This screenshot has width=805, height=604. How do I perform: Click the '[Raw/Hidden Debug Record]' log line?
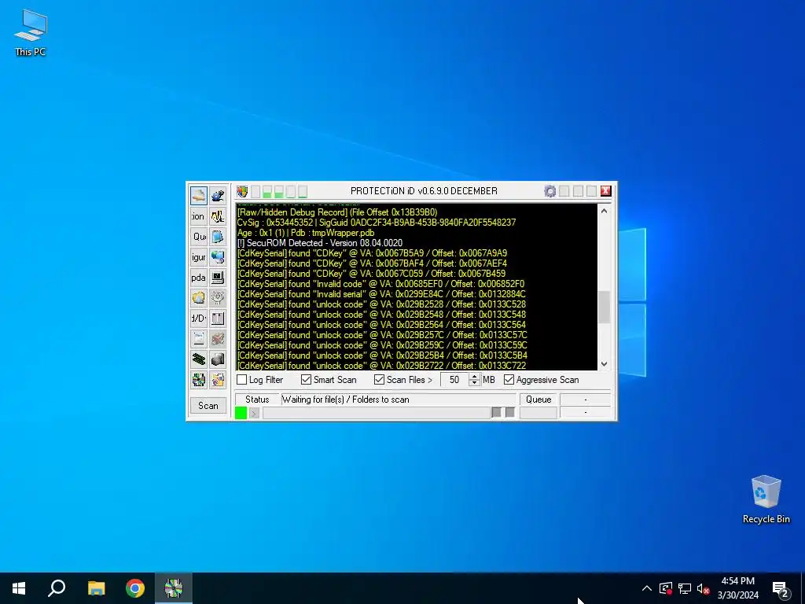[x=337, y=212]
